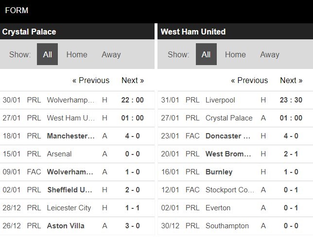The image size is (313, 238).
Task: Go to Previous Crystal Palace matches
Action: 91,81
